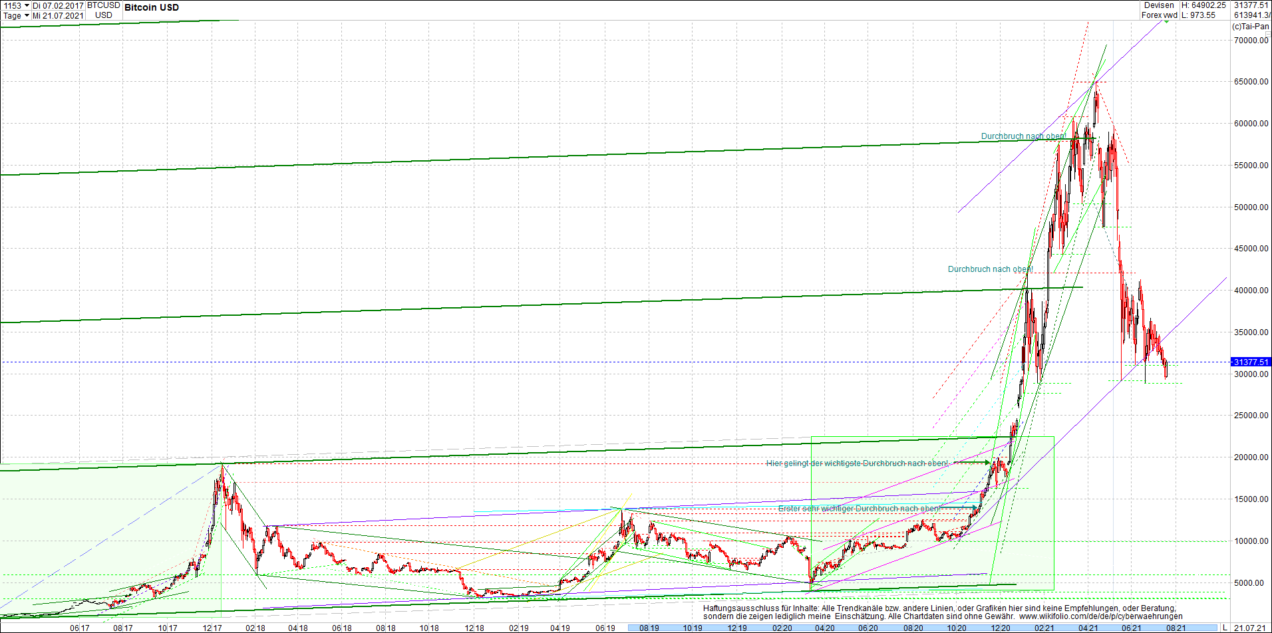Open the 1153 bar count dropdown
Viewport: 1272px width, 633px height.
click(26, 5)
